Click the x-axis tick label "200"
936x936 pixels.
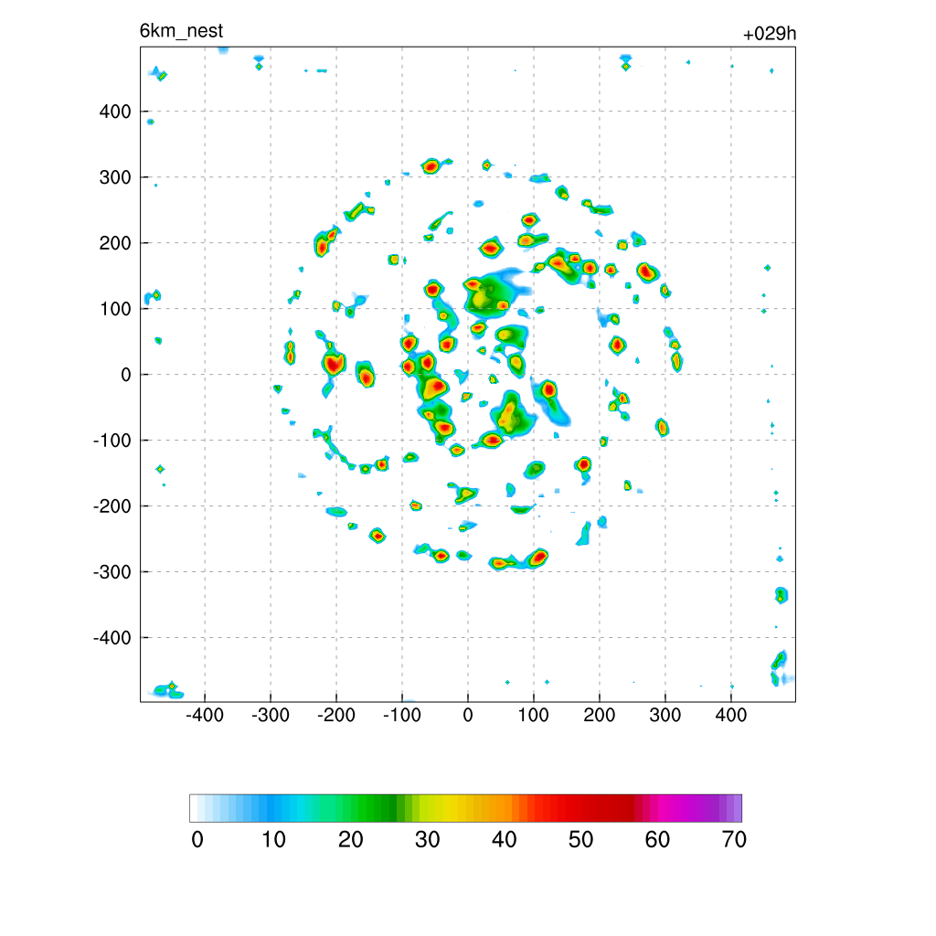click(x=600, y=715)
